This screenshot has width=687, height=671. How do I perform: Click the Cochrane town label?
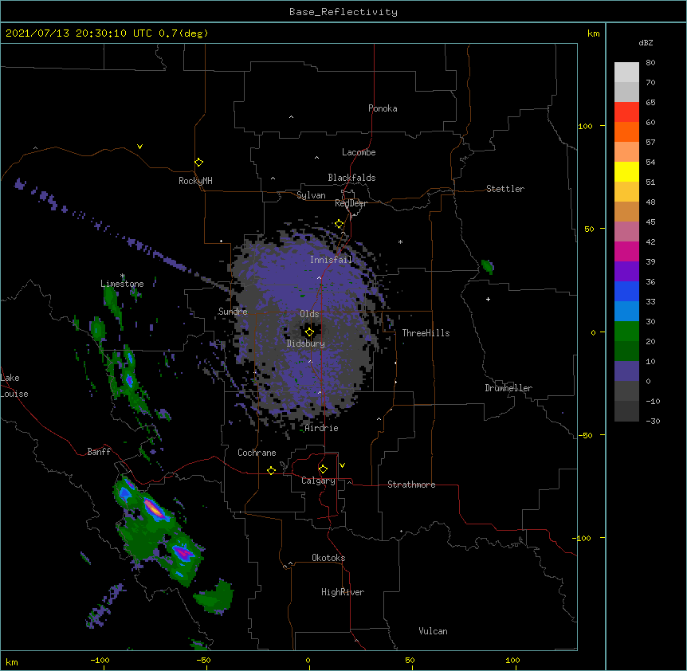pos(257,453)
